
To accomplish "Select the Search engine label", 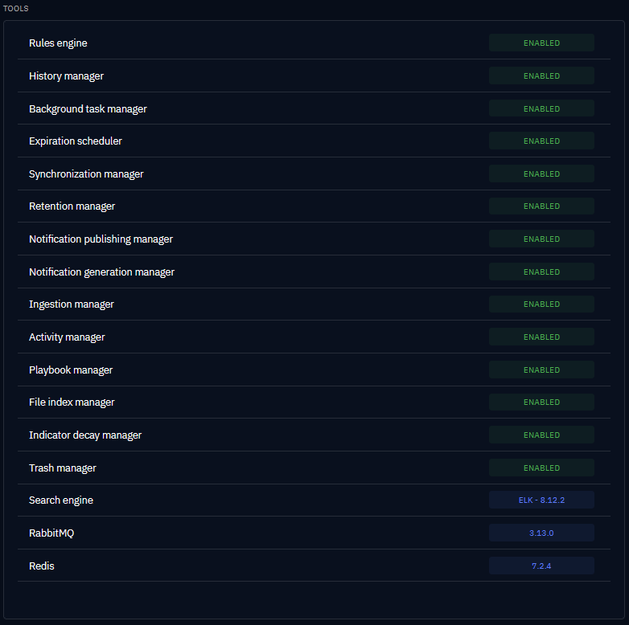I will pyautogui.click(x=61, y=500).
